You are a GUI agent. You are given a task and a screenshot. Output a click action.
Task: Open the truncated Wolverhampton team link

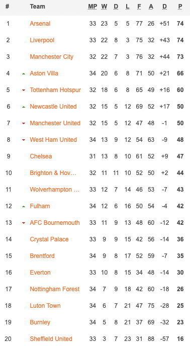click(x=54, y=189)
